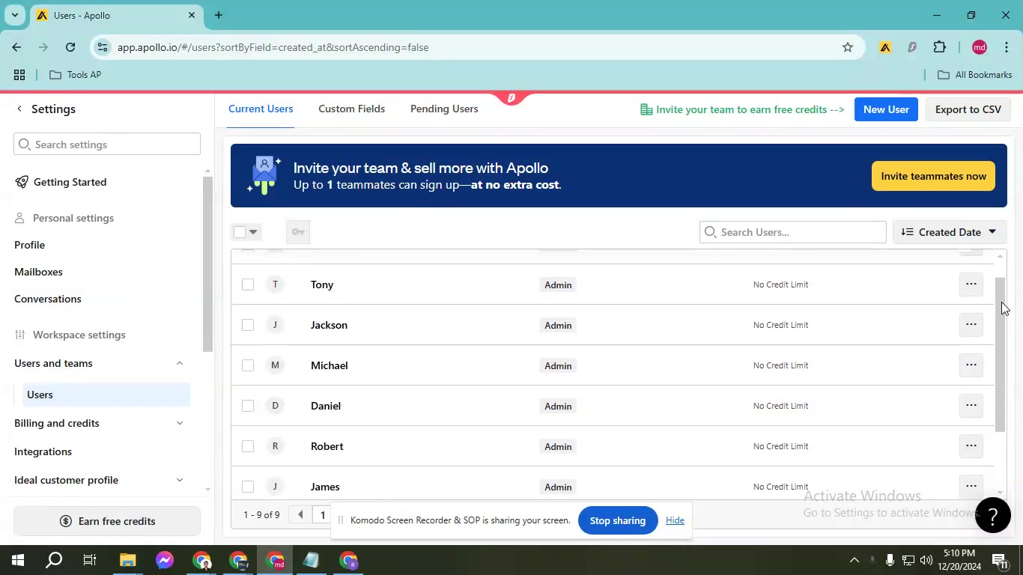The height and width of the screenshot is (575, 1023).
Task: Follow the green invite team credits link
Action: [742, 109]
